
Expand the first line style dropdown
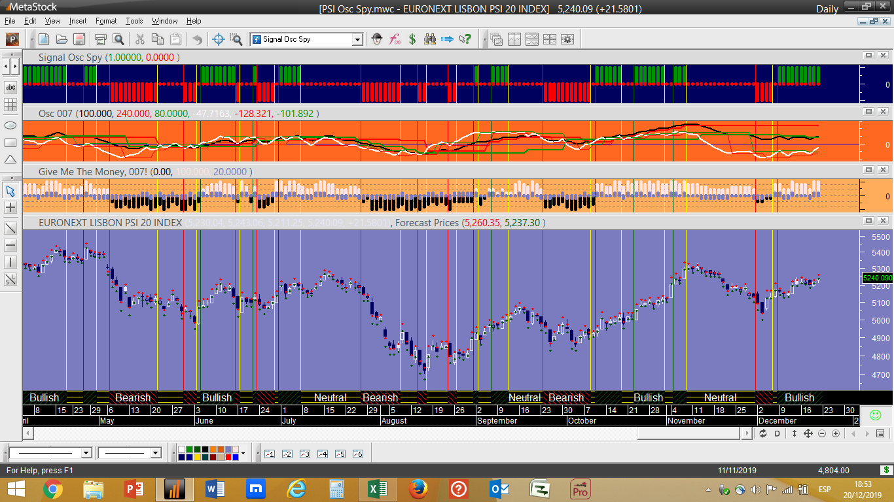[x=86, y=453]
